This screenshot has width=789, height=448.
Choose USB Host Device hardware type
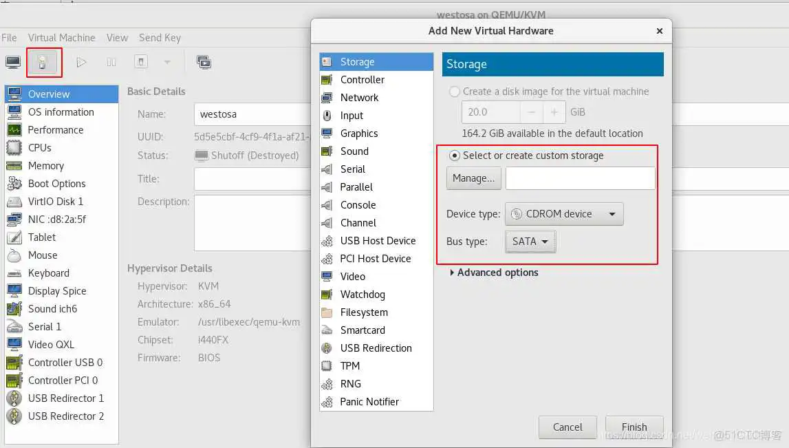(x=378, y=241)
